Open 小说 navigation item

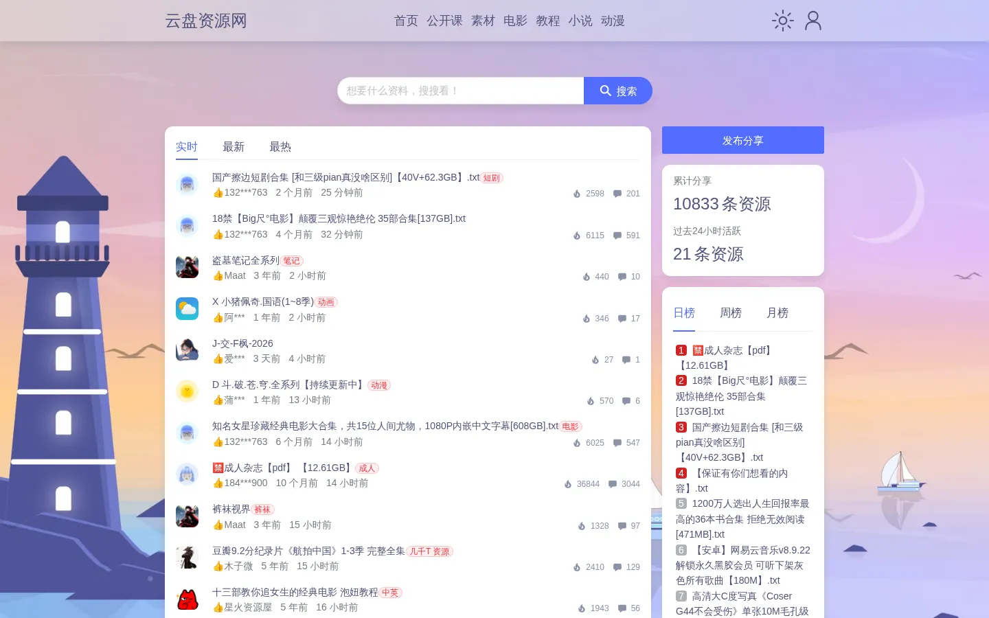pyautogui.click(x=580, y=21)
